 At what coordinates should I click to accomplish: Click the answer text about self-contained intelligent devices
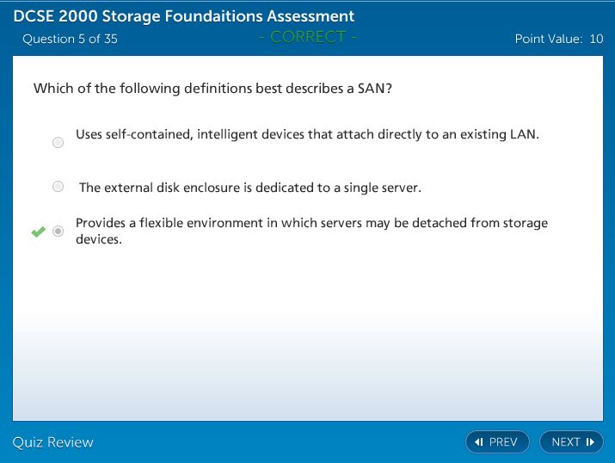(307, 134)
